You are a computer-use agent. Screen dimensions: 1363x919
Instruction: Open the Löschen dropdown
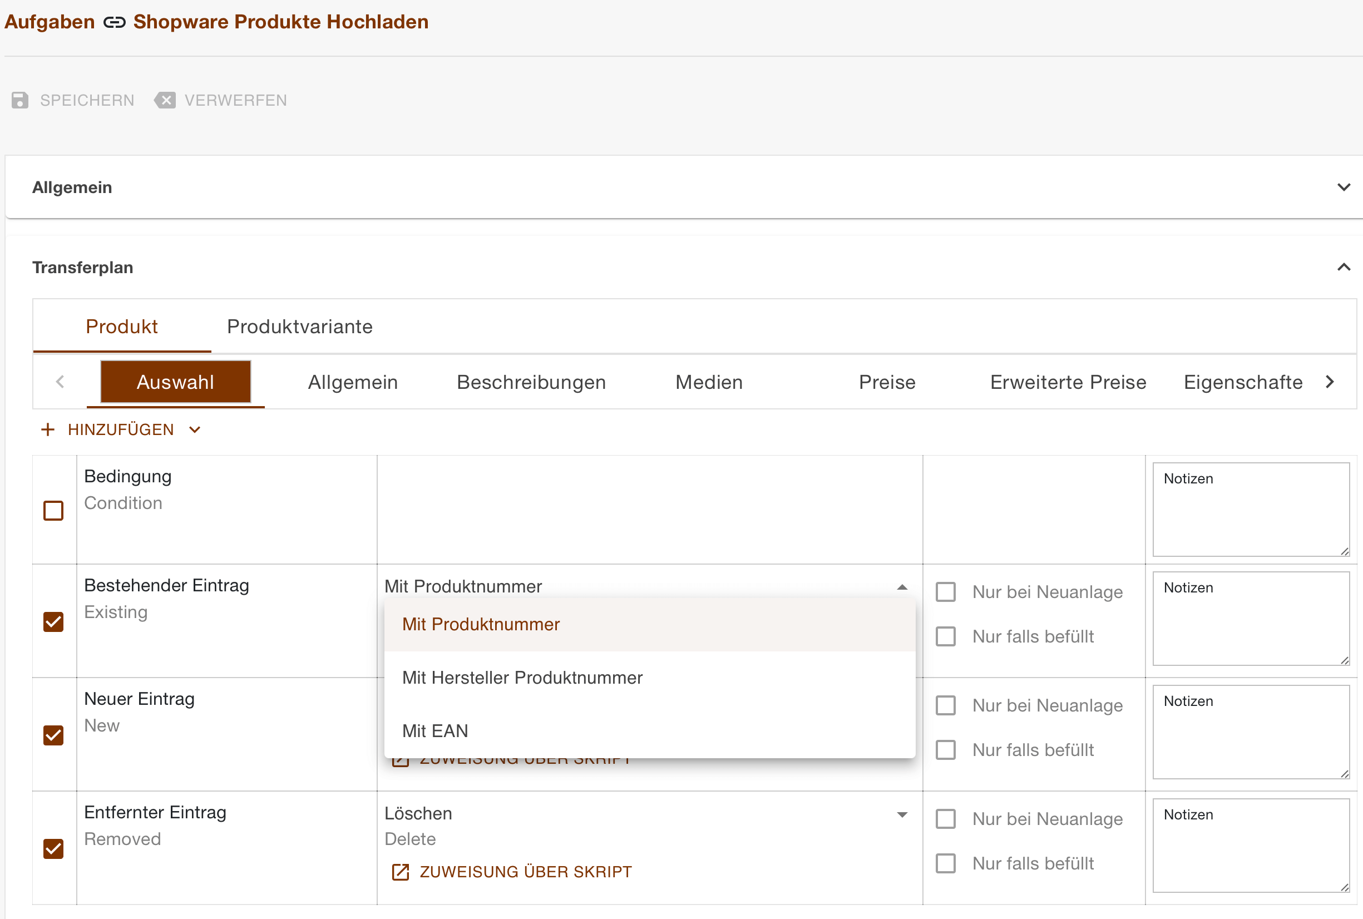(902, 814)
